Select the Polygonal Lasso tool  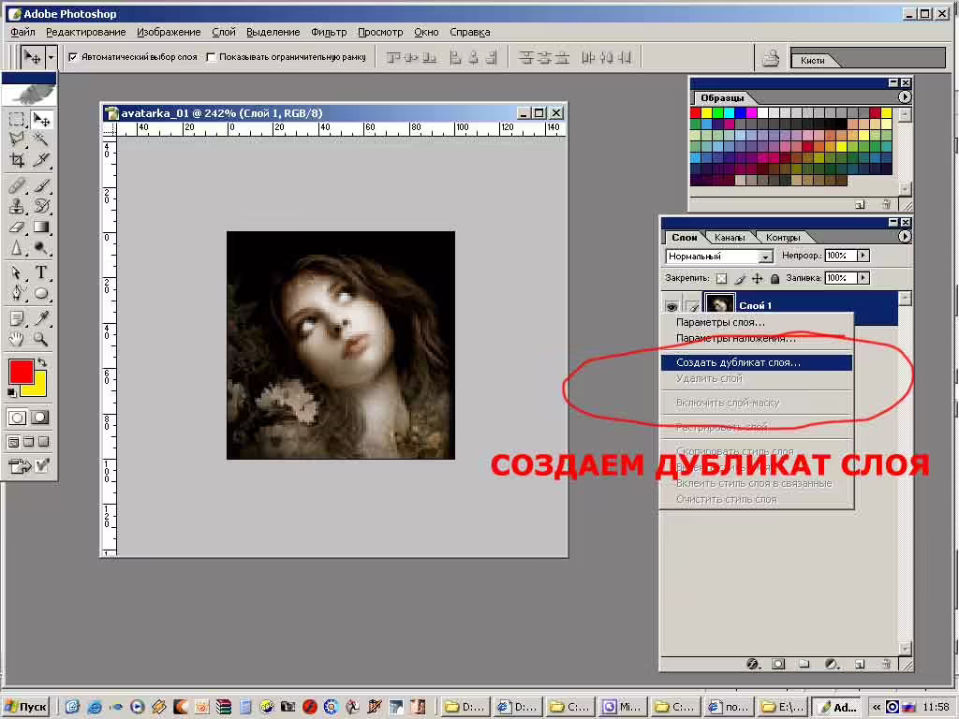[x=17, y=139]
